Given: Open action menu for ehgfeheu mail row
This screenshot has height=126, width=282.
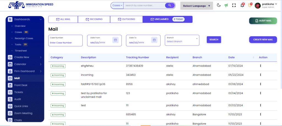Looking at the screenshot, I should pos(260,66).
